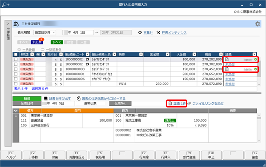This screenshot has height=167, width=266.
Task: Open the filter dropdown on 残高 column
Action: coord(221,54)
